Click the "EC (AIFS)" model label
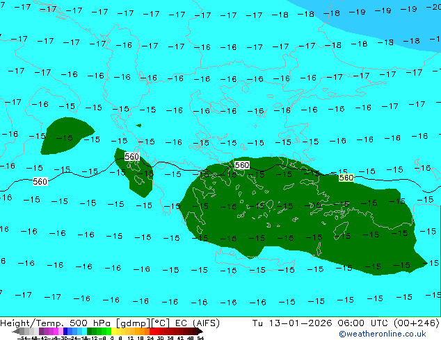441x340 pixels. [197, 323]
